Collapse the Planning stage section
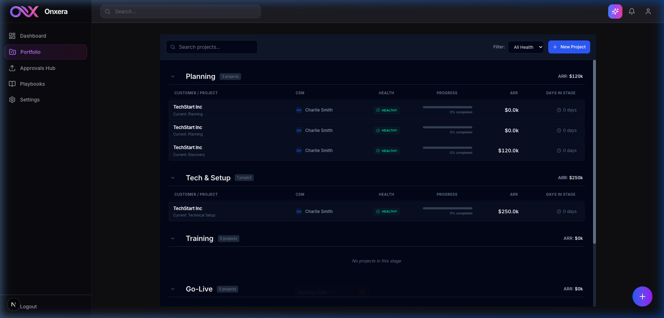Viewport: 664px width, 318px height. (173, 76)
